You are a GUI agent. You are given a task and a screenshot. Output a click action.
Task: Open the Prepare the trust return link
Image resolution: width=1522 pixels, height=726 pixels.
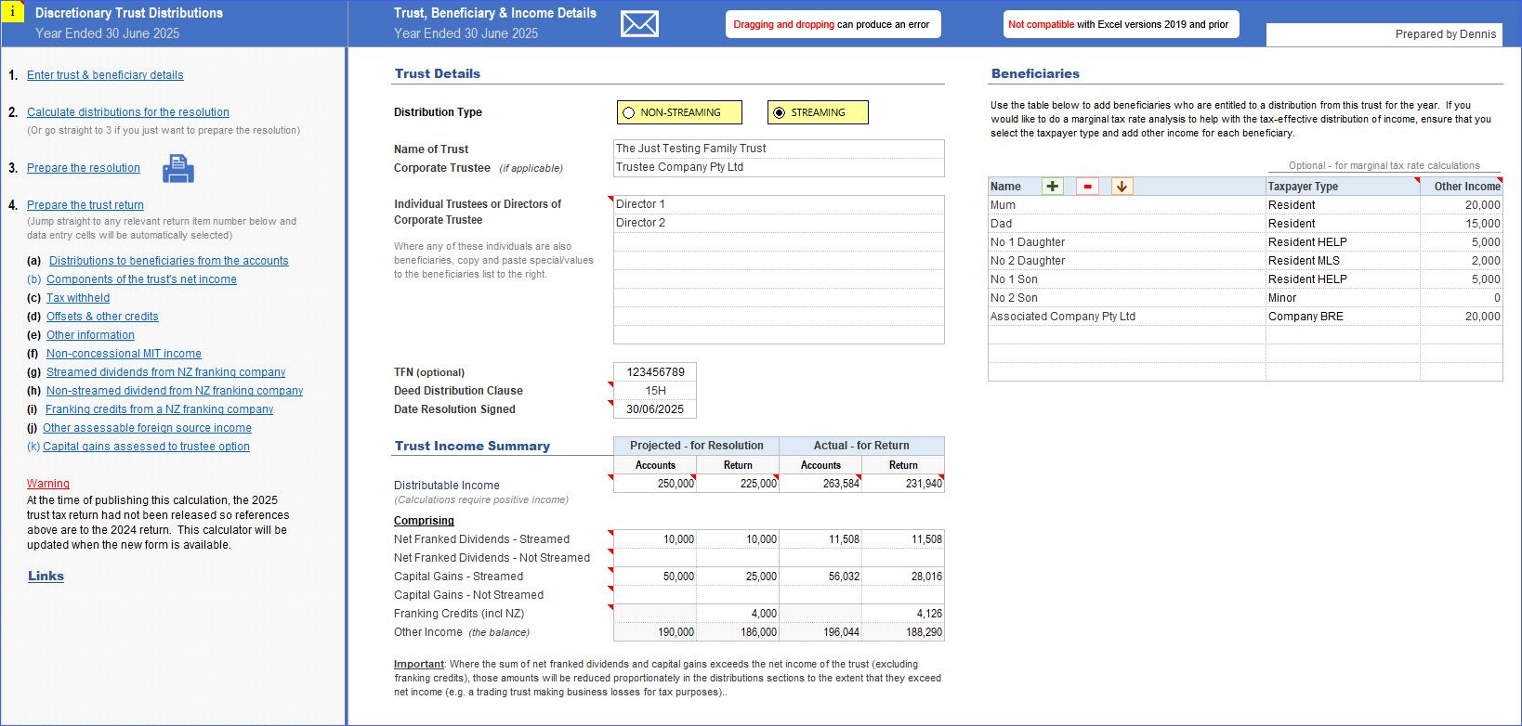tap(85, 205)
